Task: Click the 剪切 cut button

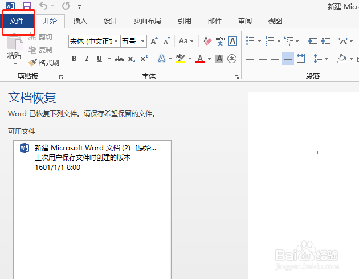Action: pyautogui.click(x=40, y=37)
